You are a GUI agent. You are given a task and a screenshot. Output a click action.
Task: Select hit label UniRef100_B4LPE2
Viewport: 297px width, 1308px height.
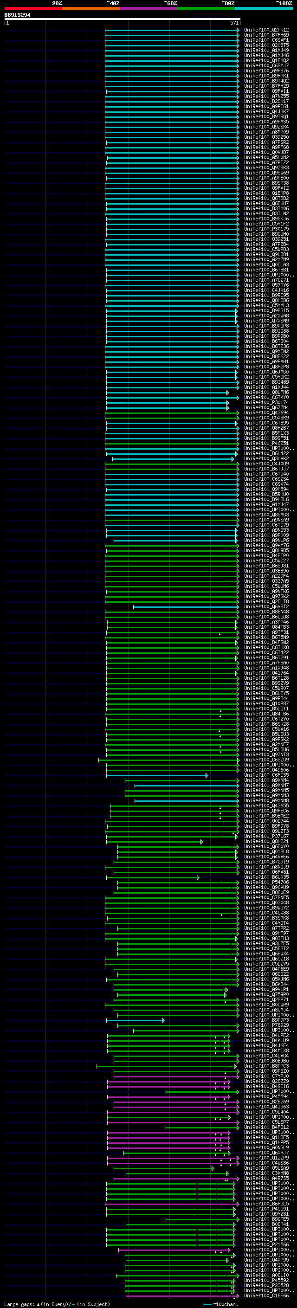coord(266,1035)
